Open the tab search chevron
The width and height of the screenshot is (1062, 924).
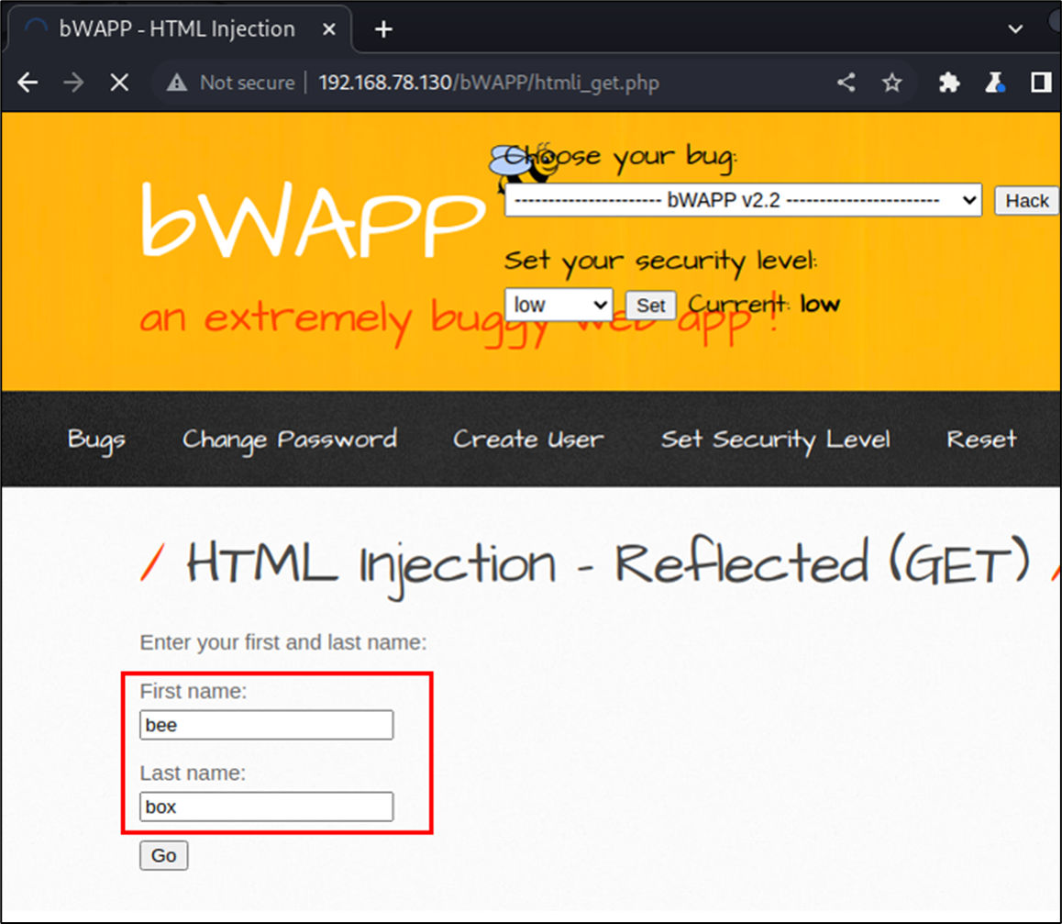click(x=1014, y=28)
